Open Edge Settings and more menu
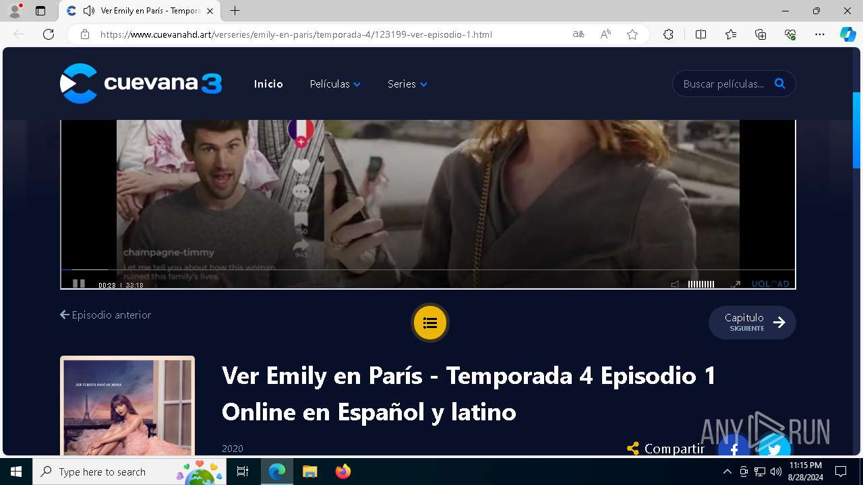The image size is (863, 485). coord(820,34)
